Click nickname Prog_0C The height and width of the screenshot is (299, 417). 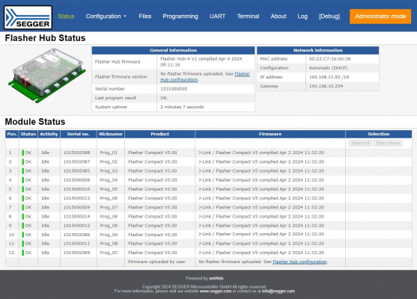pyautogui.click(x=109, y=253)
